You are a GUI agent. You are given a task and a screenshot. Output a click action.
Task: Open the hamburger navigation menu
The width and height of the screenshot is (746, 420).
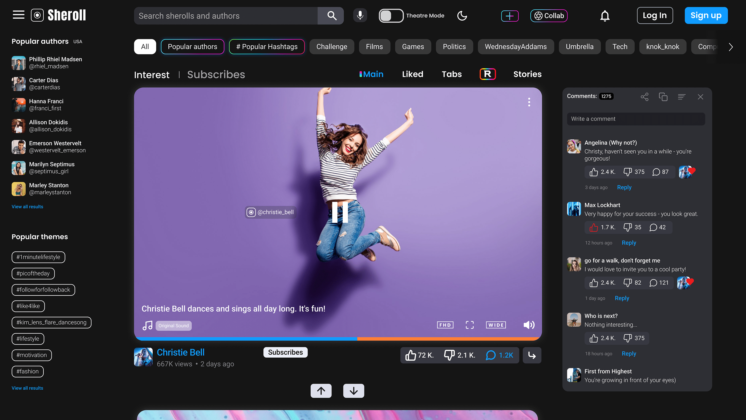(19, 15)
